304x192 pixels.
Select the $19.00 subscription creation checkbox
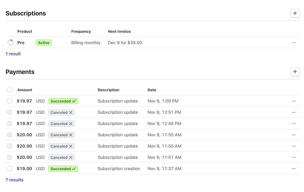click(x=10, y=169)
